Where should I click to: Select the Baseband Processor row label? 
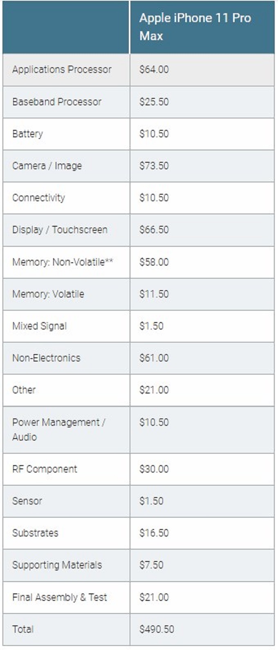[x=57, y=102]
